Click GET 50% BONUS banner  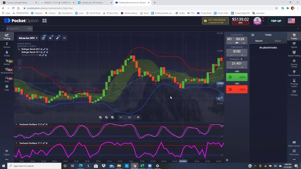[215, 21]
